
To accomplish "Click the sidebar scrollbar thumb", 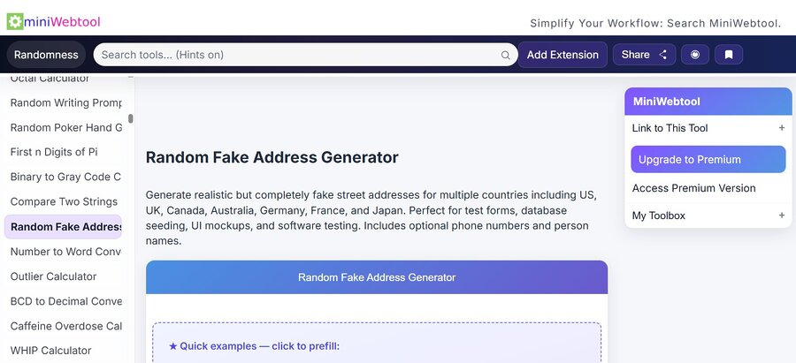I will pyautogui.click(x=131, y=118).
